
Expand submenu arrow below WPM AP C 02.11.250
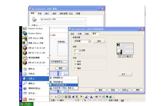[x=48, y=58]
